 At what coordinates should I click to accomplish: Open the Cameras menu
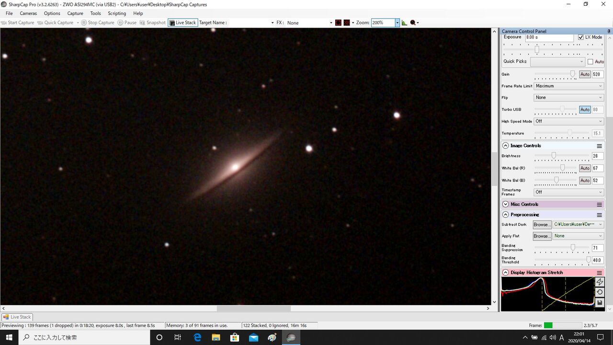[28, 13]
